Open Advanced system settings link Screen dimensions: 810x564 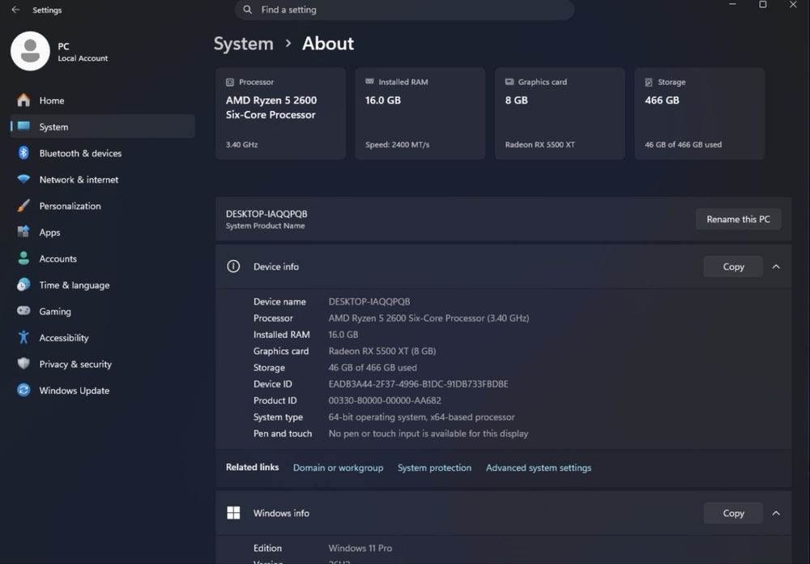[x=539, y=468]
